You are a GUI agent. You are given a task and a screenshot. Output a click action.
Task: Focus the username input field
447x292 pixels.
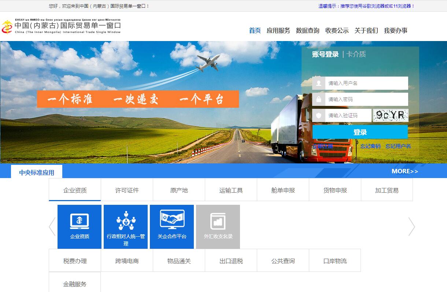(x=366, y=83)
